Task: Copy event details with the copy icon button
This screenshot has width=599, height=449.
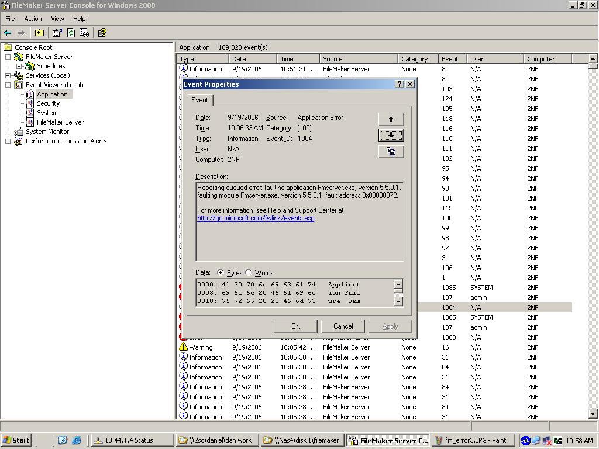Action: [391, 151]
